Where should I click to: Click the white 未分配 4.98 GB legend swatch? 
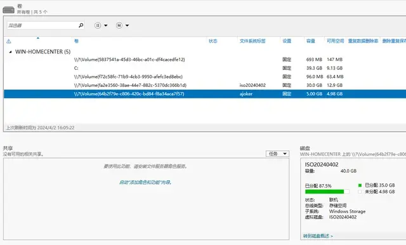tap(360, 192)
